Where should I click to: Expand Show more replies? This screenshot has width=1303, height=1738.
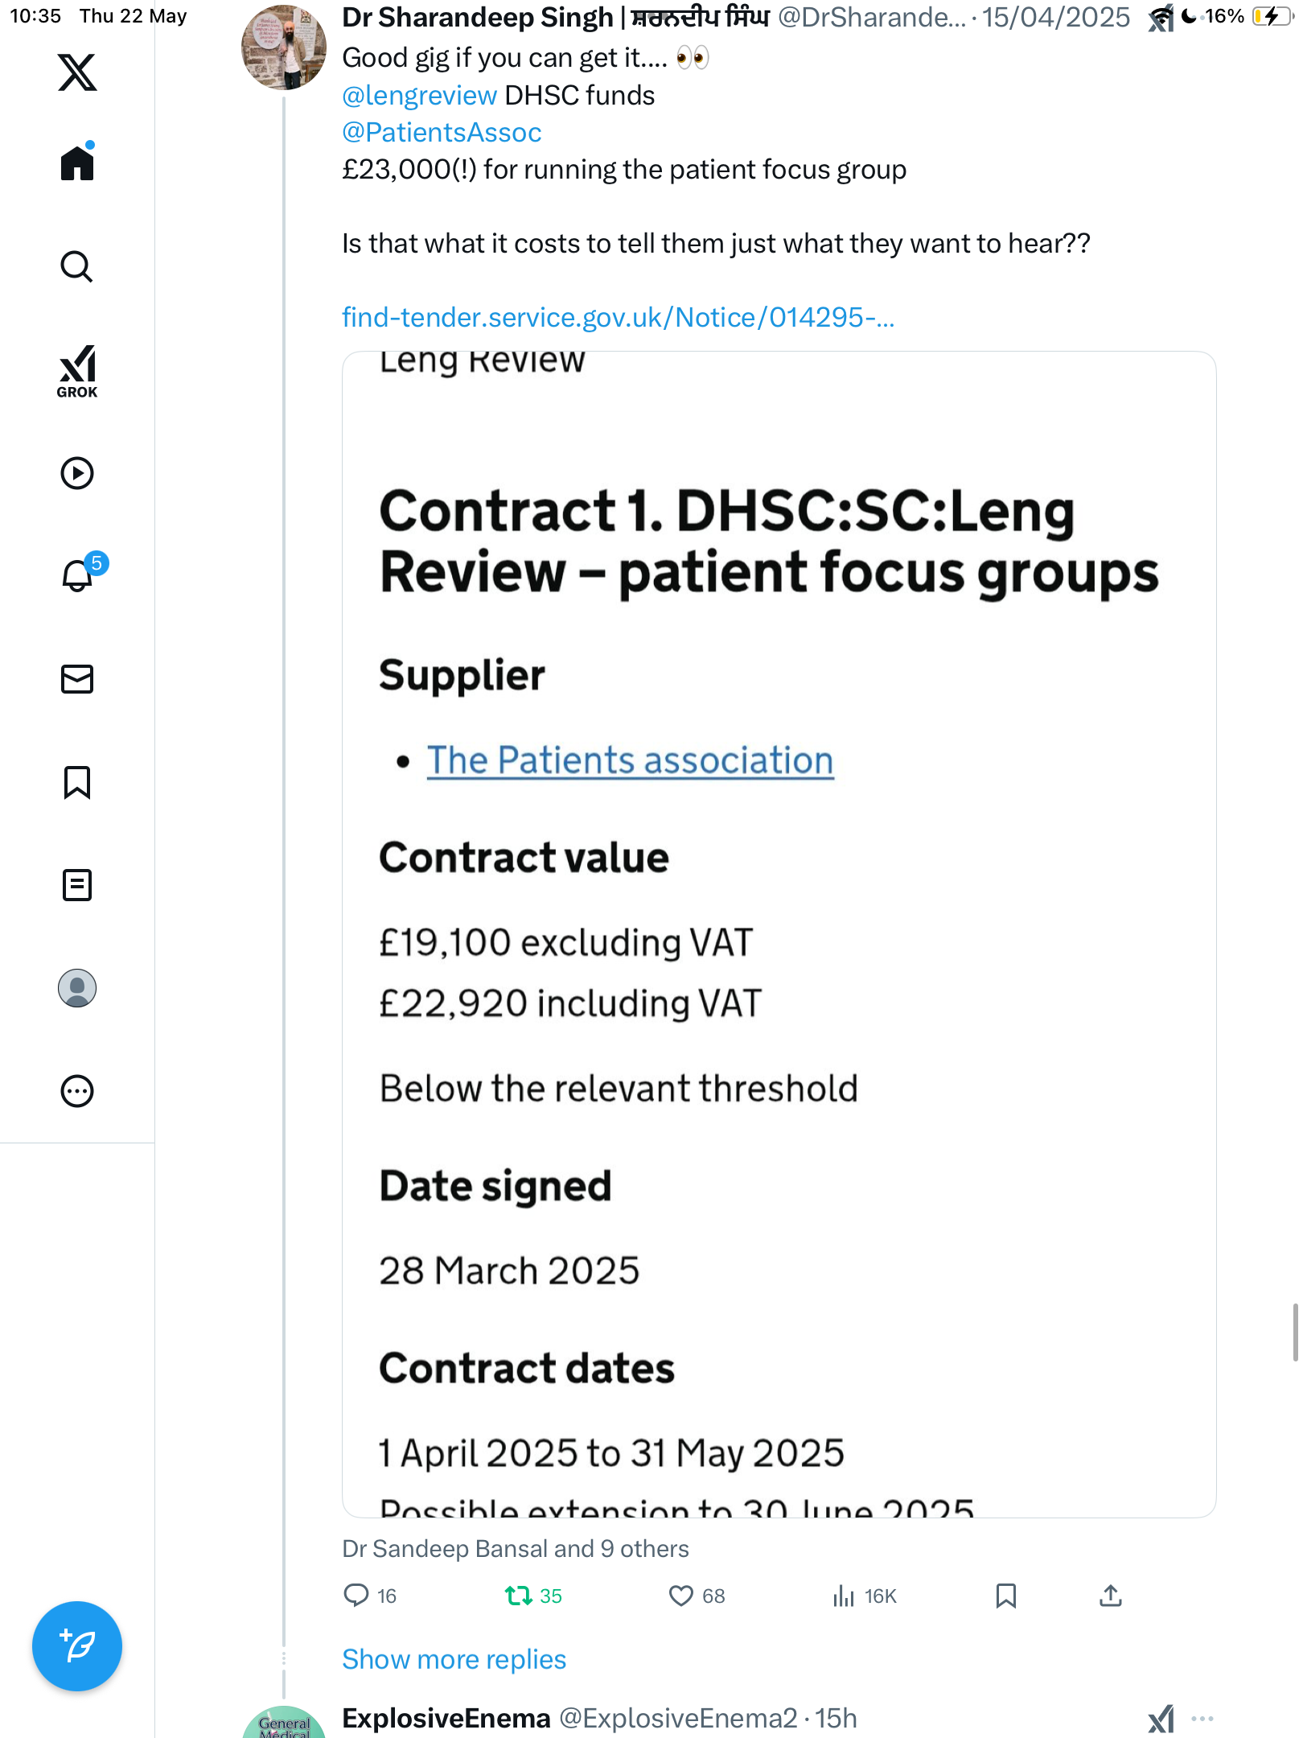[454, 1659]
